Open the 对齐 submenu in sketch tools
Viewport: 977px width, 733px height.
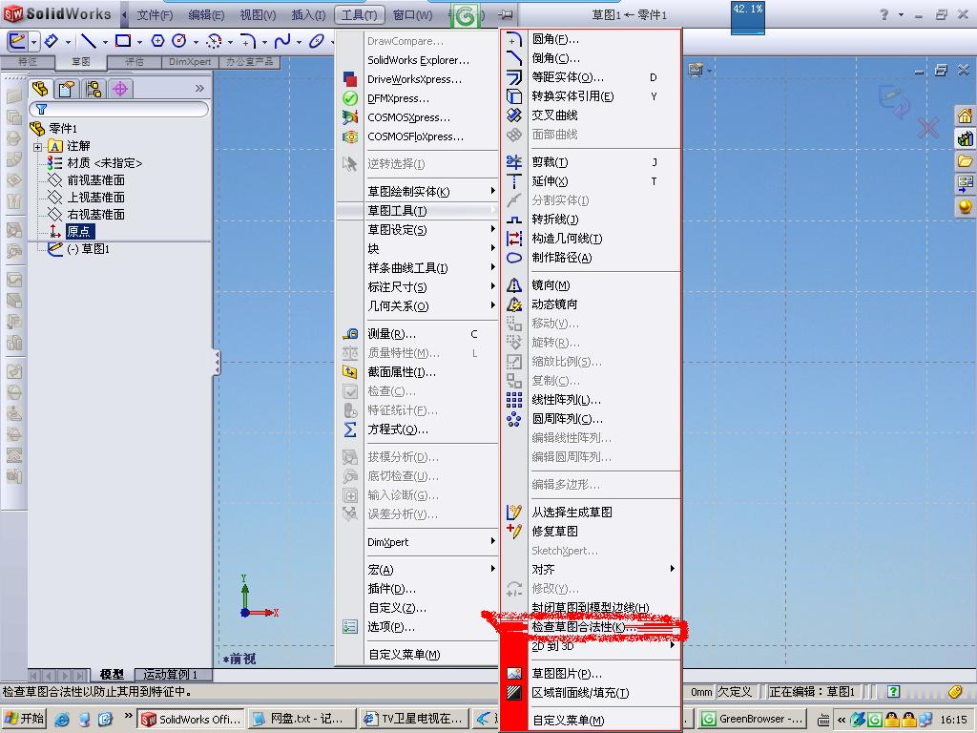604,569
